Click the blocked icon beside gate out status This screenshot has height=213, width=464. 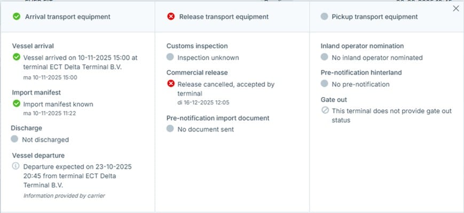(324, 111)
